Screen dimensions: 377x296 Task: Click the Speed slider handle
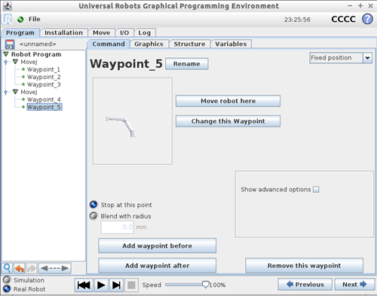point(205,285)
